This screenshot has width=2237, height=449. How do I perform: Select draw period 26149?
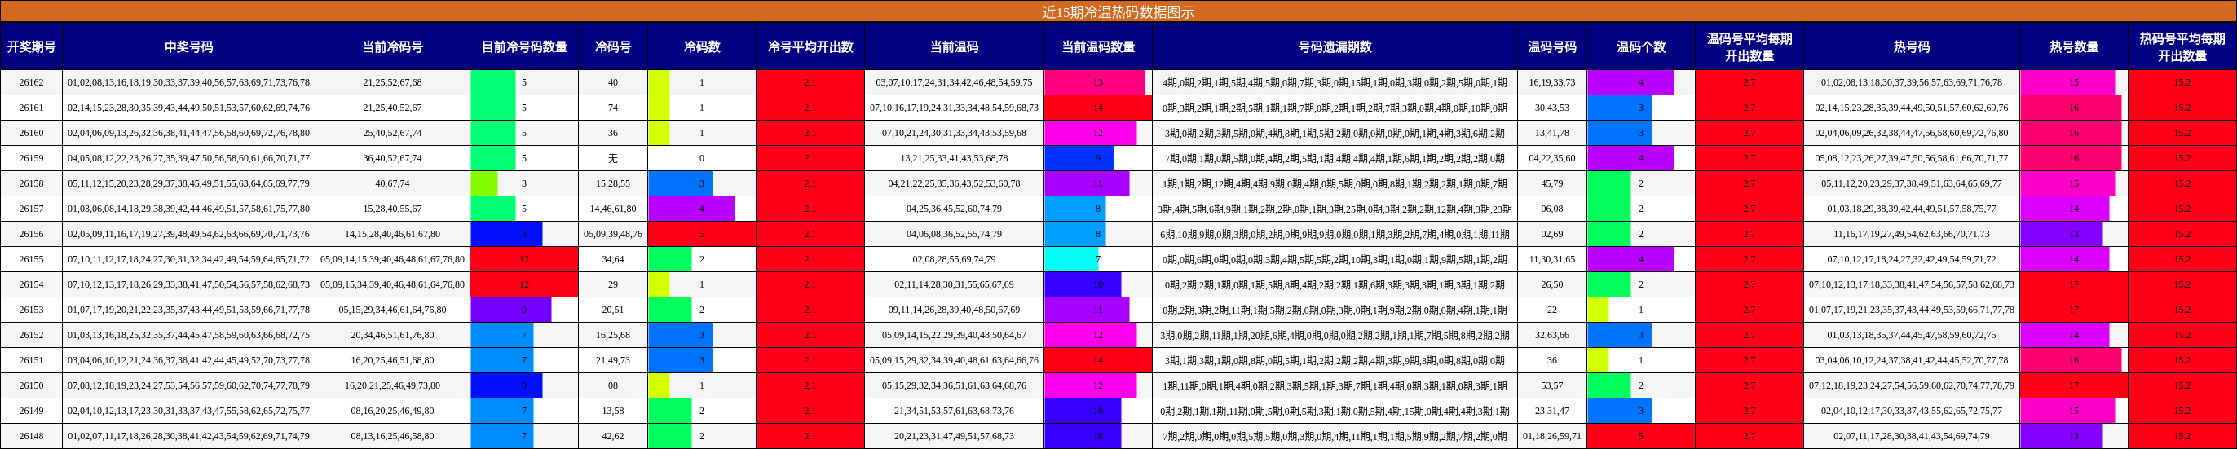point(31,410)
